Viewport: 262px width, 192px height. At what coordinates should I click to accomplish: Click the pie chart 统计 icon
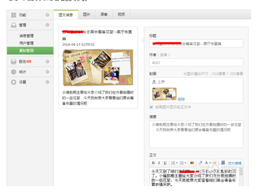pyautogui.click(x=14, y=72)
